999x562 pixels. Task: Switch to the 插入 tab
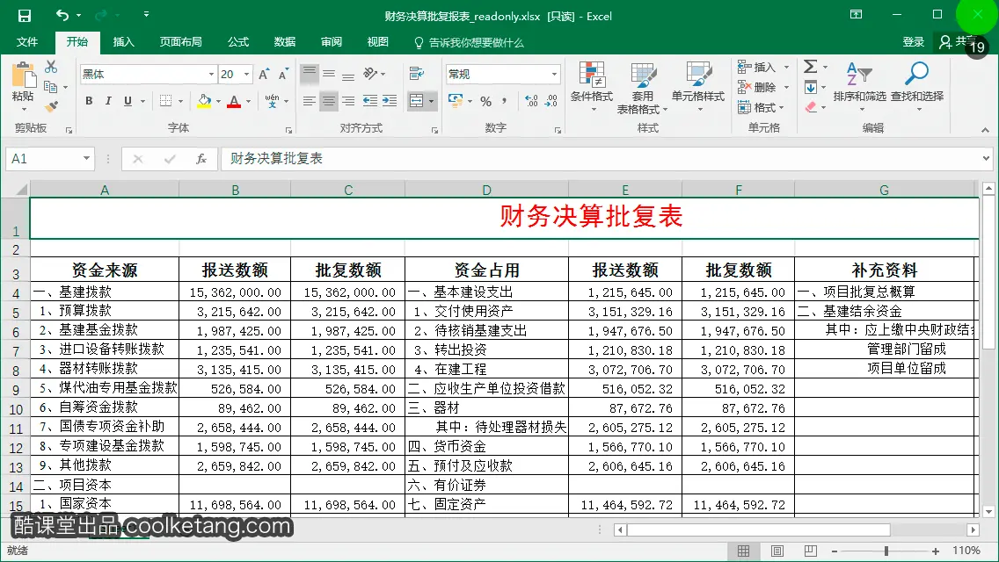pos(124,42)
